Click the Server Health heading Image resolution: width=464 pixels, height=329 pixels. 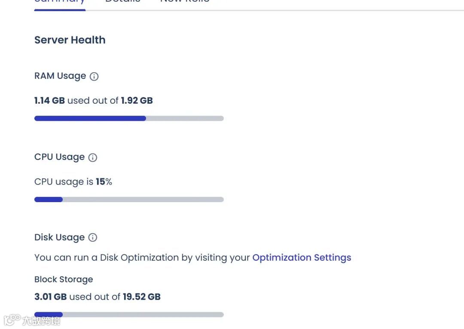(70, 40)
